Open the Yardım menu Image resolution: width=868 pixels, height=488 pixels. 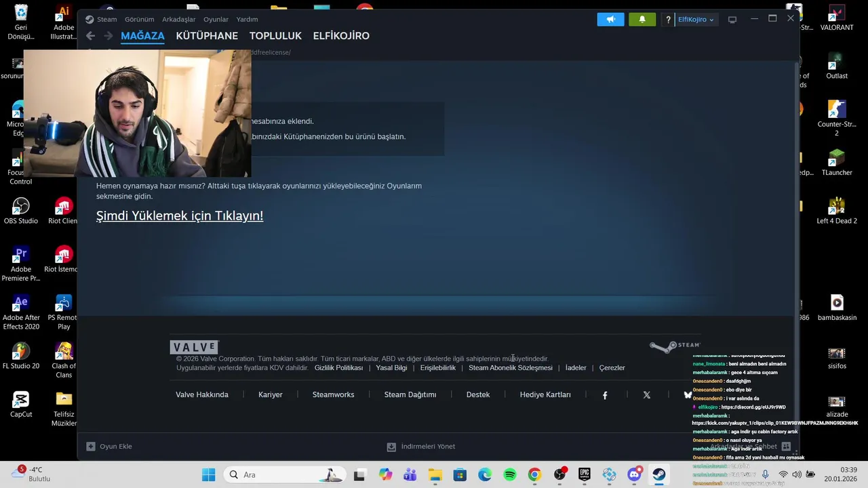pyautogui.click(x=247, y=19)
